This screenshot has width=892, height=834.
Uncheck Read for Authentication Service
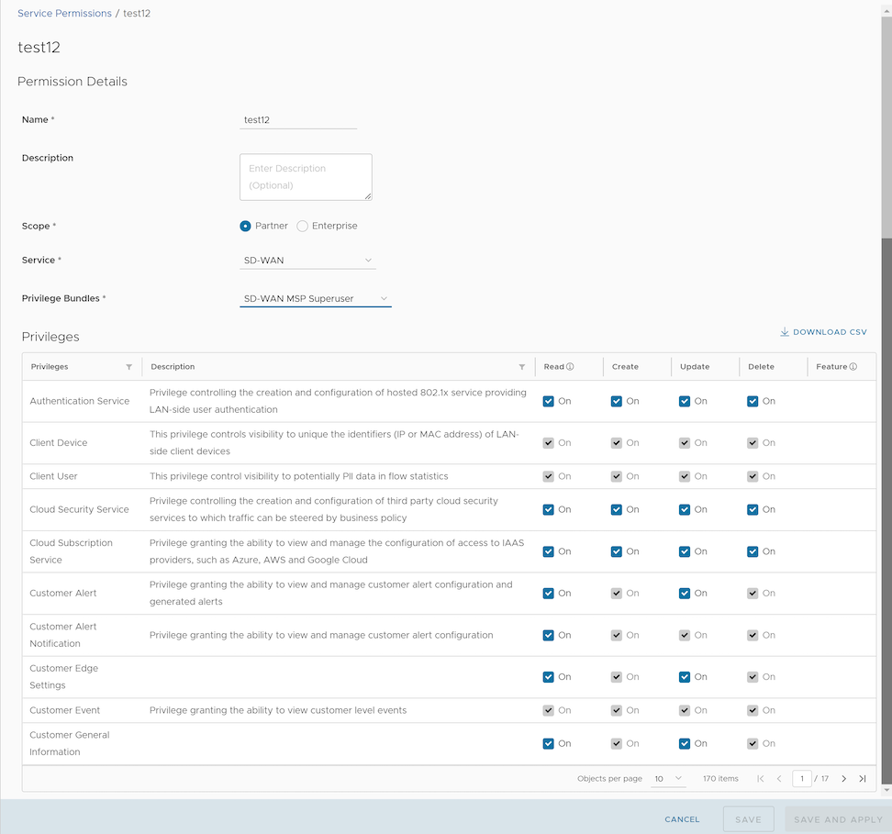(x=549, y=401)
